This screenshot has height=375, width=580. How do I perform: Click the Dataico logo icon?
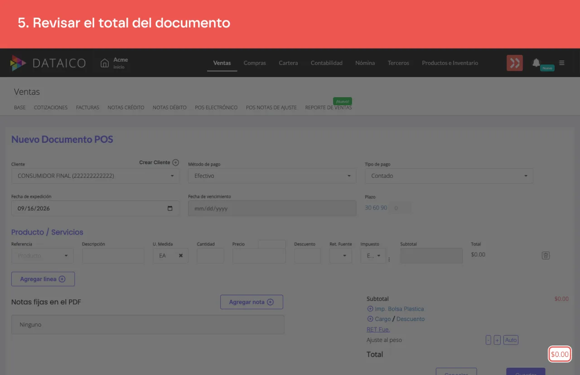(18, 63)
